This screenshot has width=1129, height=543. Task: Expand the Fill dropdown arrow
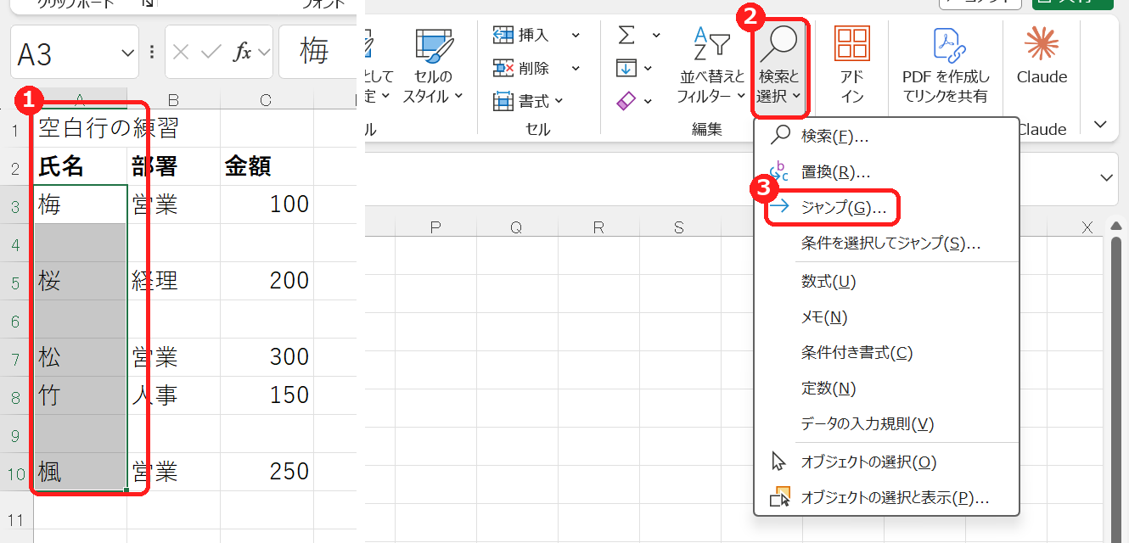(x=649, y=68)
